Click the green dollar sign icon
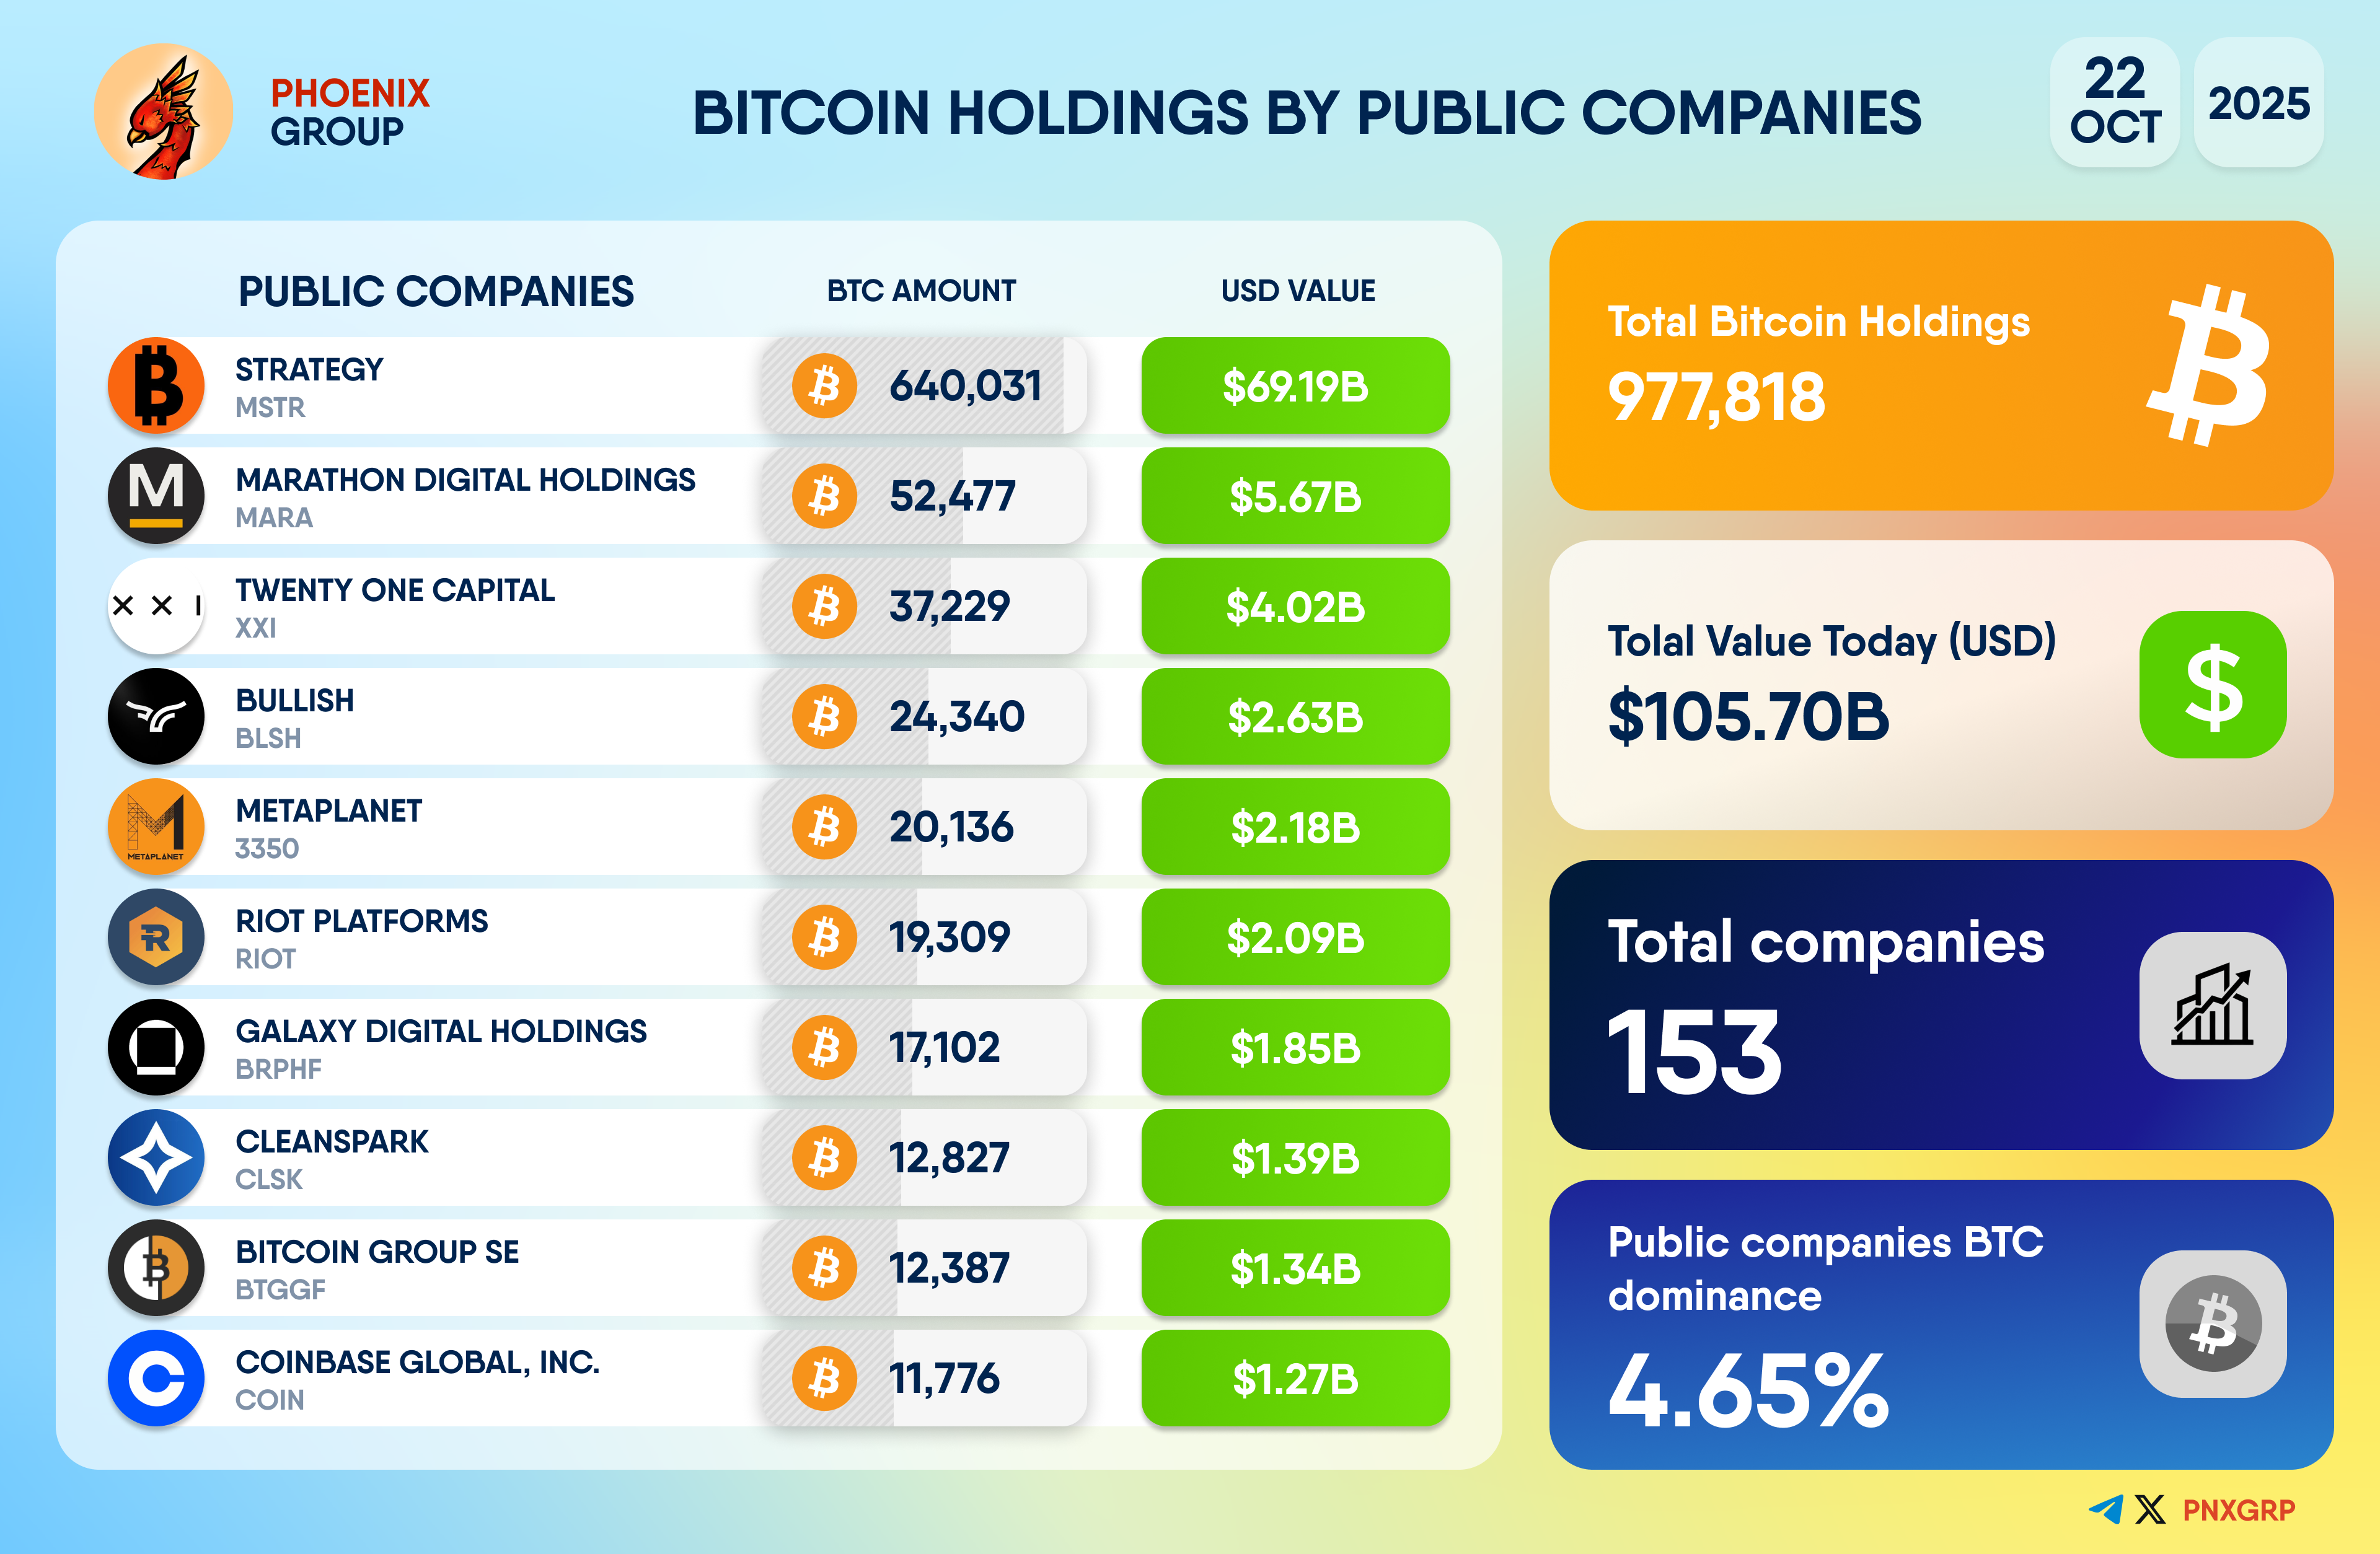The height and width of the screenshot is (1554, 2380). point(2212,685)
